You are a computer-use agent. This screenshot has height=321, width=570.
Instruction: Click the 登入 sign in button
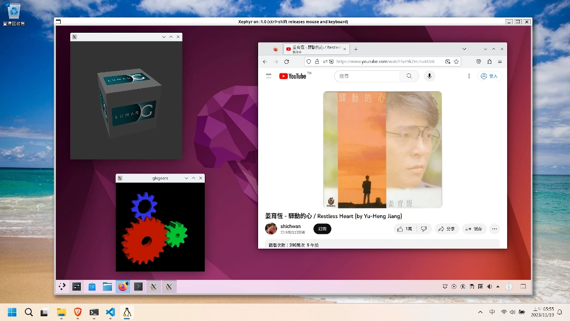(x=490, y=76)
